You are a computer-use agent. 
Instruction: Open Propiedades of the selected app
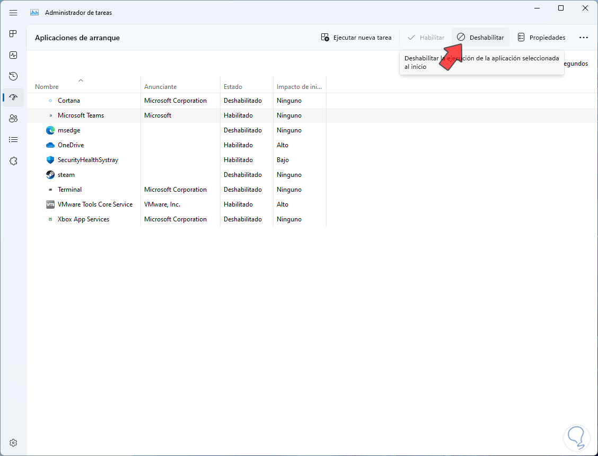pos(541,37)
